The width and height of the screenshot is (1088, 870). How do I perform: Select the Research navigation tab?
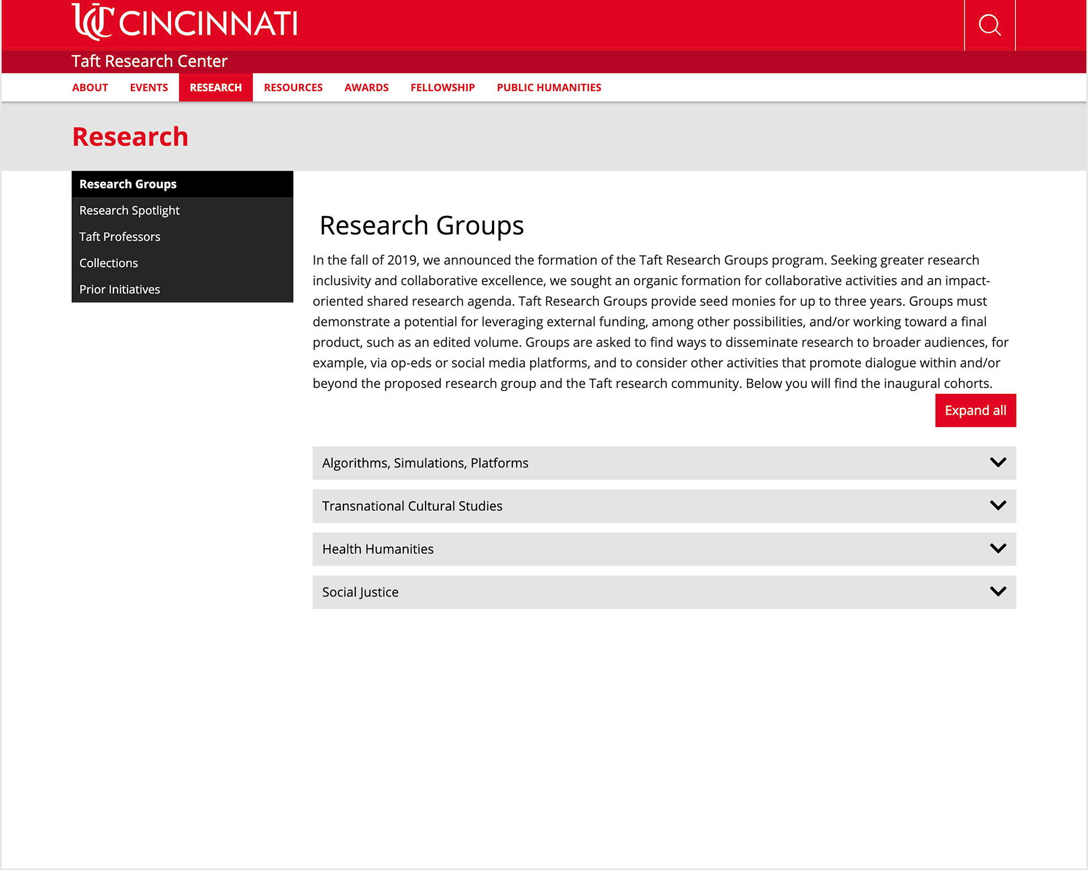pyautogui.click(x=216, y=88)
